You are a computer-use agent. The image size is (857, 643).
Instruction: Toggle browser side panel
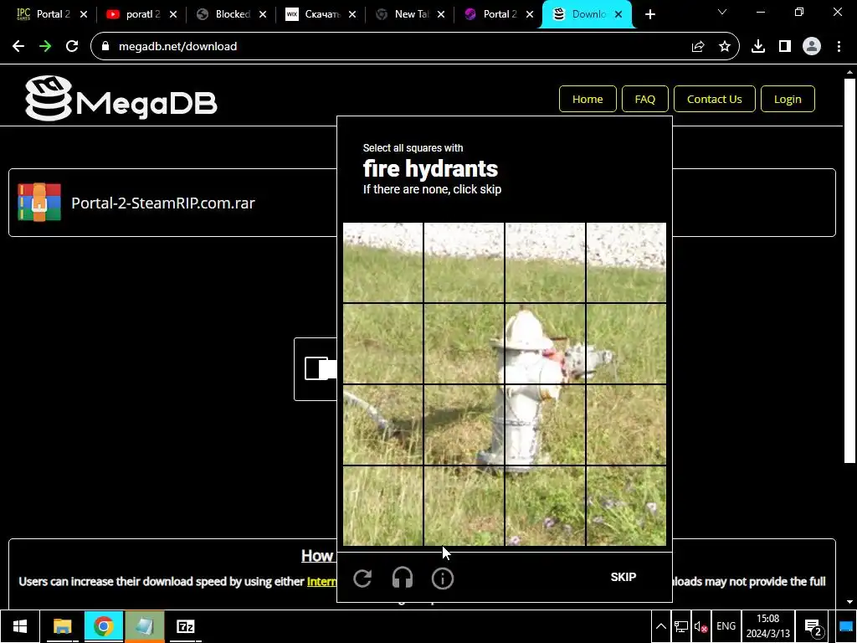785,47
